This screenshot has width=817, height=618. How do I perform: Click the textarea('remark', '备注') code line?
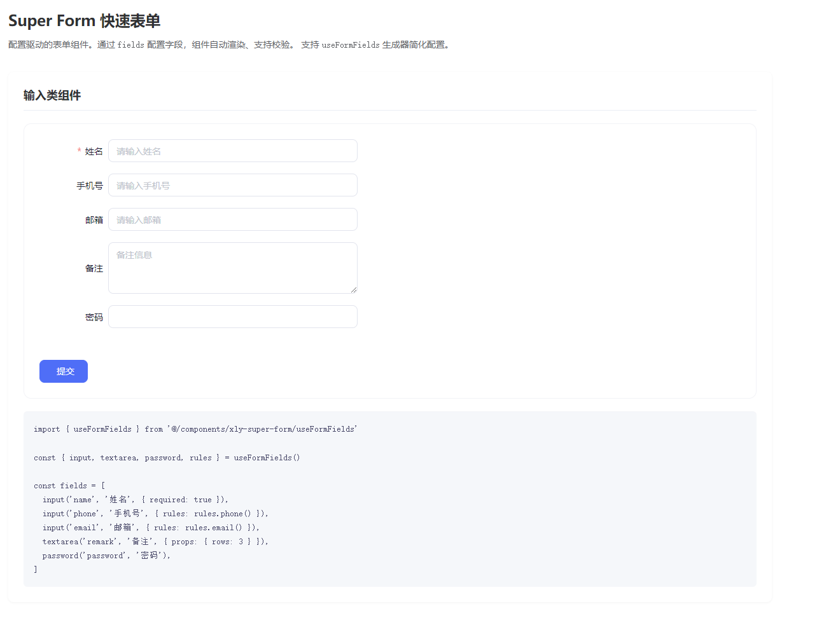click(x=155, y=542)
